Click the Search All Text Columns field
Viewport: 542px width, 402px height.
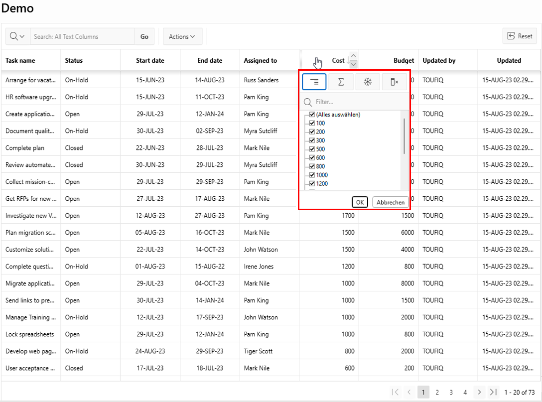click(82, 36)
